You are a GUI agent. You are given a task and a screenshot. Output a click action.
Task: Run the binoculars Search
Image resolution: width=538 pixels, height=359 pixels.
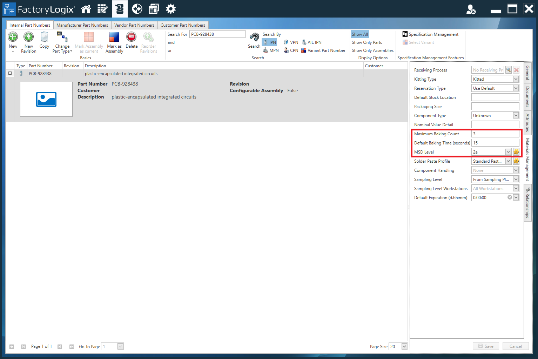coord(254,40)
